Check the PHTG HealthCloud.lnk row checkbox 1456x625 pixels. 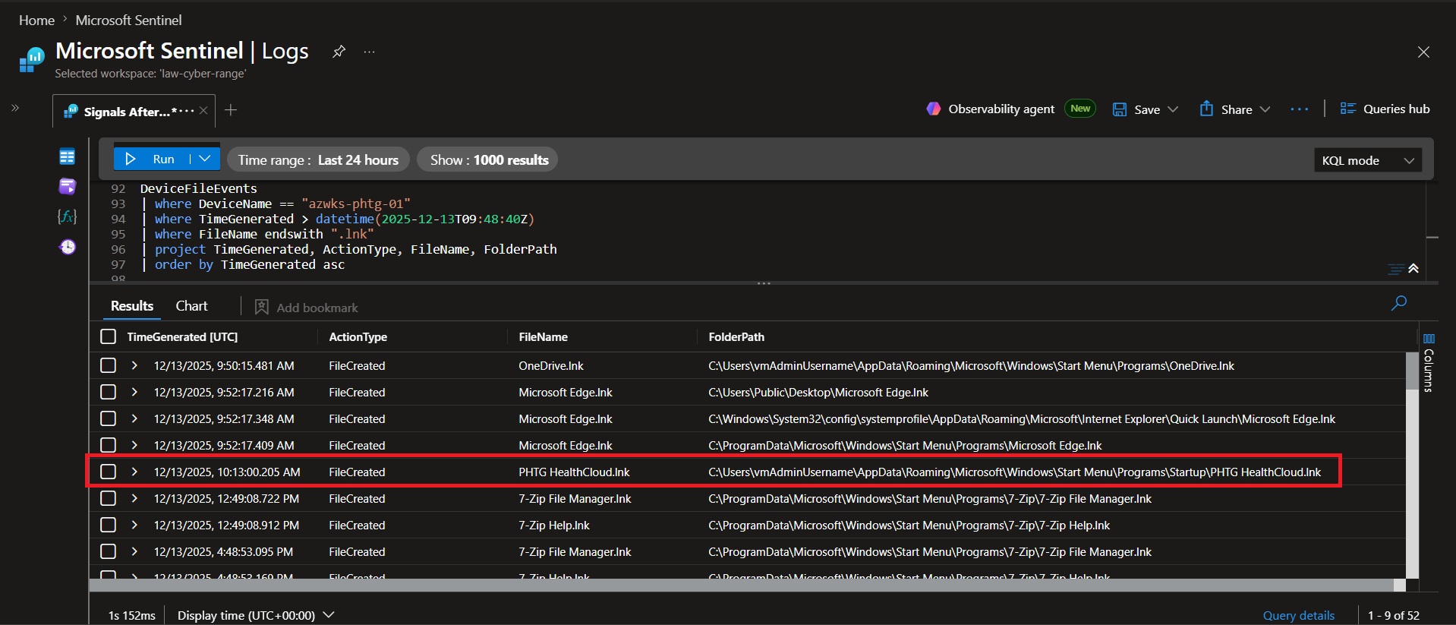click(109, 472)
